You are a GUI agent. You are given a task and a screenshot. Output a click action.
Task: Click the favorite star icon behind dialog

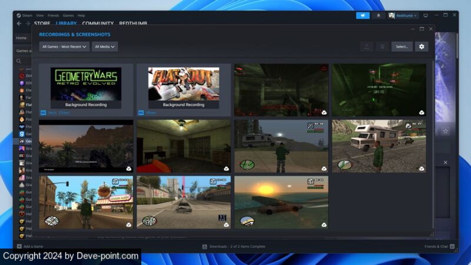(446, 131)
